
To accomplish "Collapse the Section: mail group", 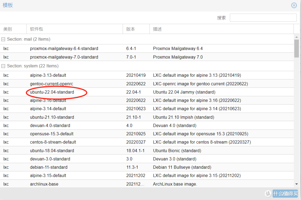I will 3,39.
